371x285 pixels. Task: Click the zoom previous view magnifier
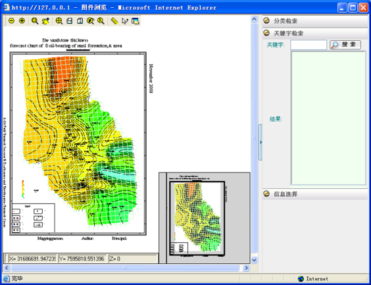click(x=90, y=21)
